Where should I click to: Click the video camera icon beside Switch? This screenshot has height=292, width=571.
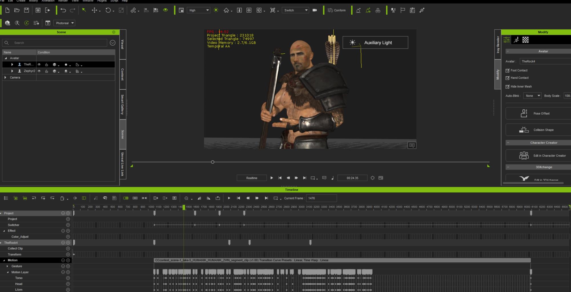point(315,10)
